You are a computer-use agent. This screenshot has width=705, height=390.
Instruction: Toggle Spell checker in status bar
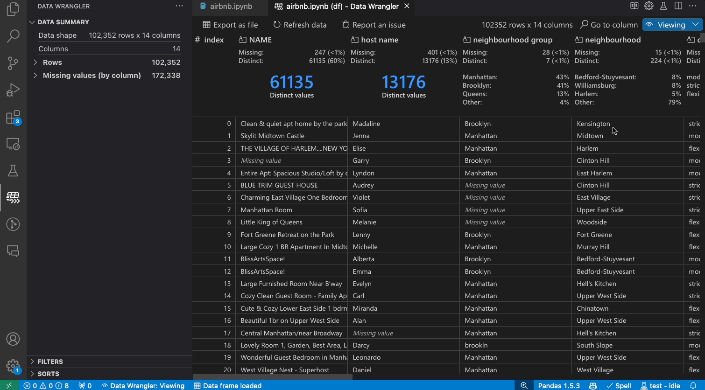coord(618,385)
